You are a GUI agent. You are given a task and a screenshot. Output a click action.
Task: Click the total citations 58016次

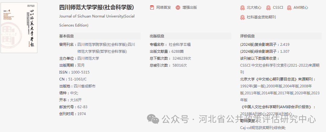[180, 65]
